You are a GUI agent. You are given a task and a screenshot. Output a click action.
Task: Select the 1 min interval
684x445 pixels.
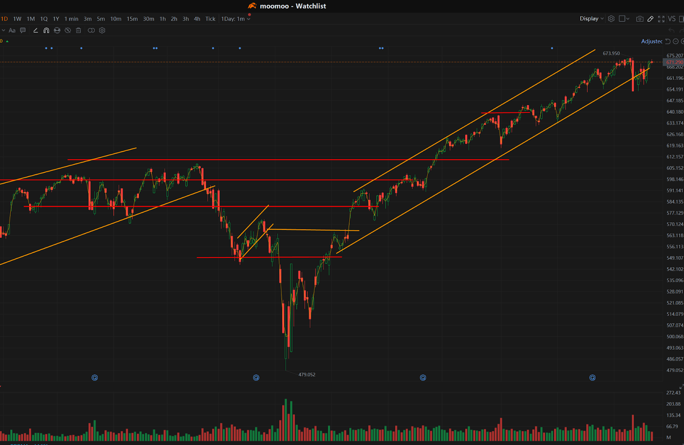coord(71,19)
